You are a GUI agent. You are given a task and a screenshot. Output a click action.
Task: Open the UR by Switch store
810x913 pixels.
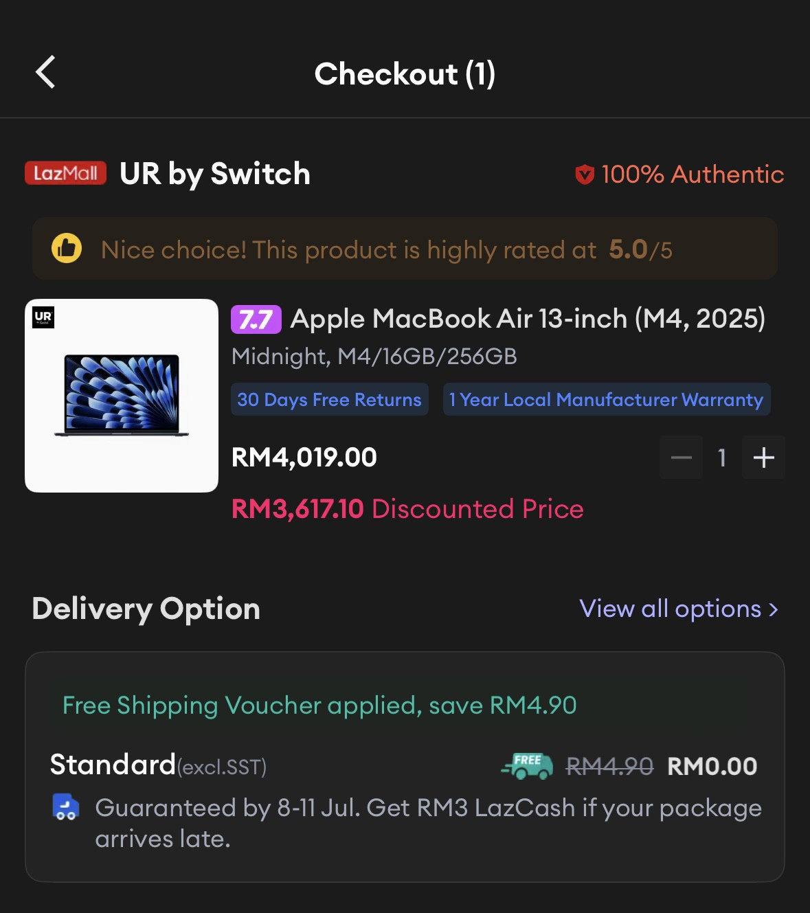tap(215, 174)
